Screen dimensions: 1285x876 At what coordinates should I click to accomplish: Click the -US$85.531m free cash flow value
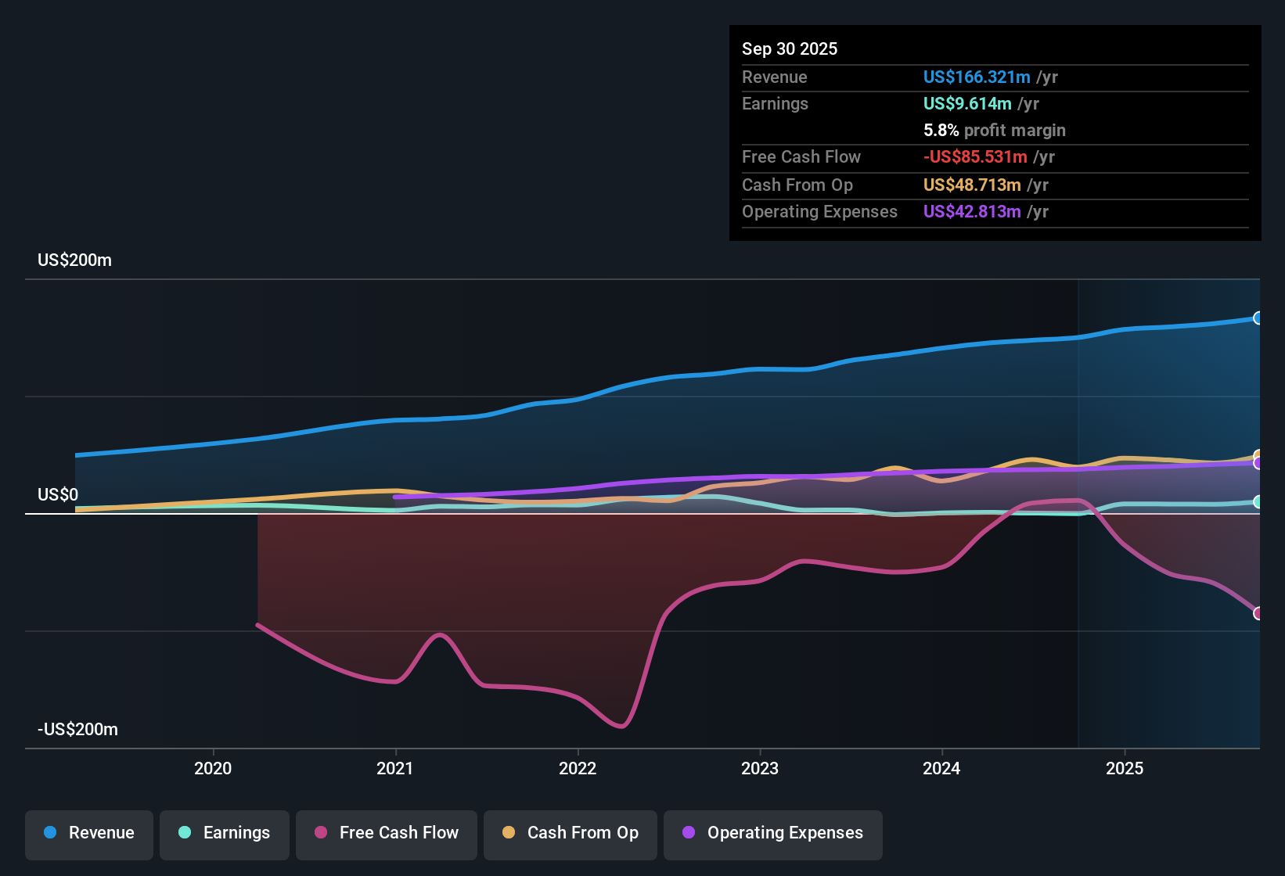tap(975, 156)
